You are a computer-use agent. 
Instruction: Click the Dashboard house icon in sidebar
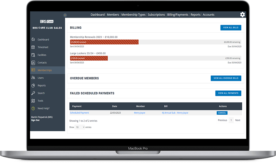(33, 39)
